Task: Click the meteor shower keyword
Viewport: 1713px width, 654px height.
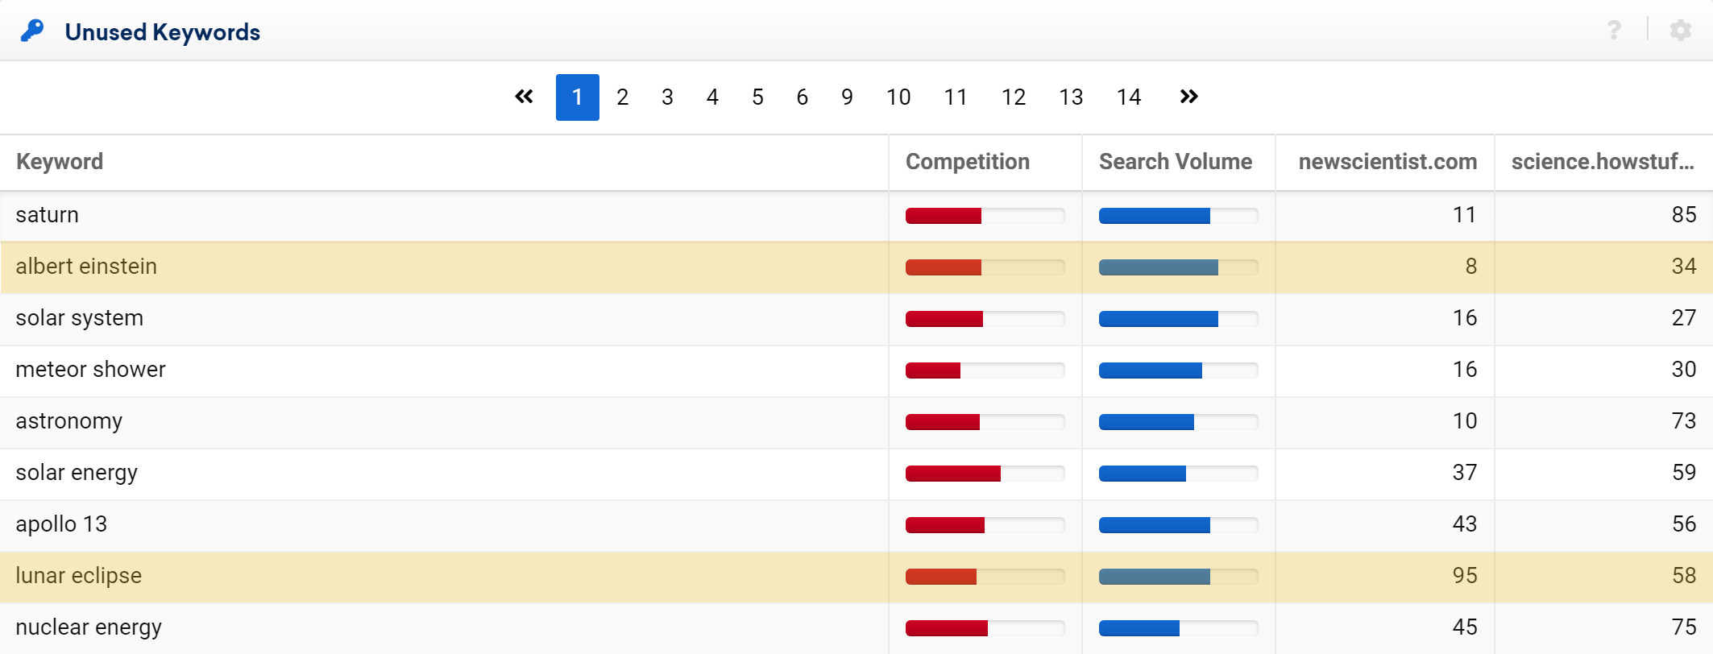Action: coord(90,370)
